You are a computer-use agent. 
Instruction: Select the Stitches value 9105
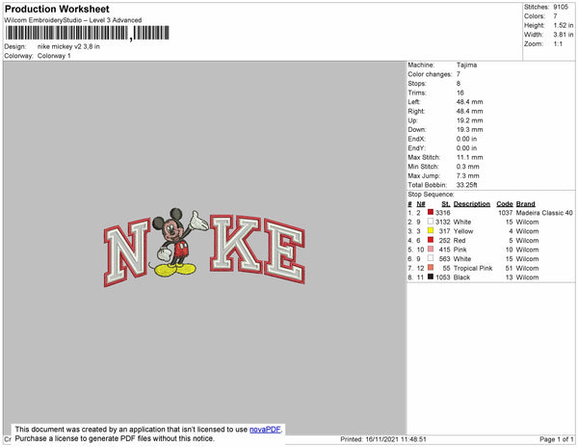pos(561,7)
